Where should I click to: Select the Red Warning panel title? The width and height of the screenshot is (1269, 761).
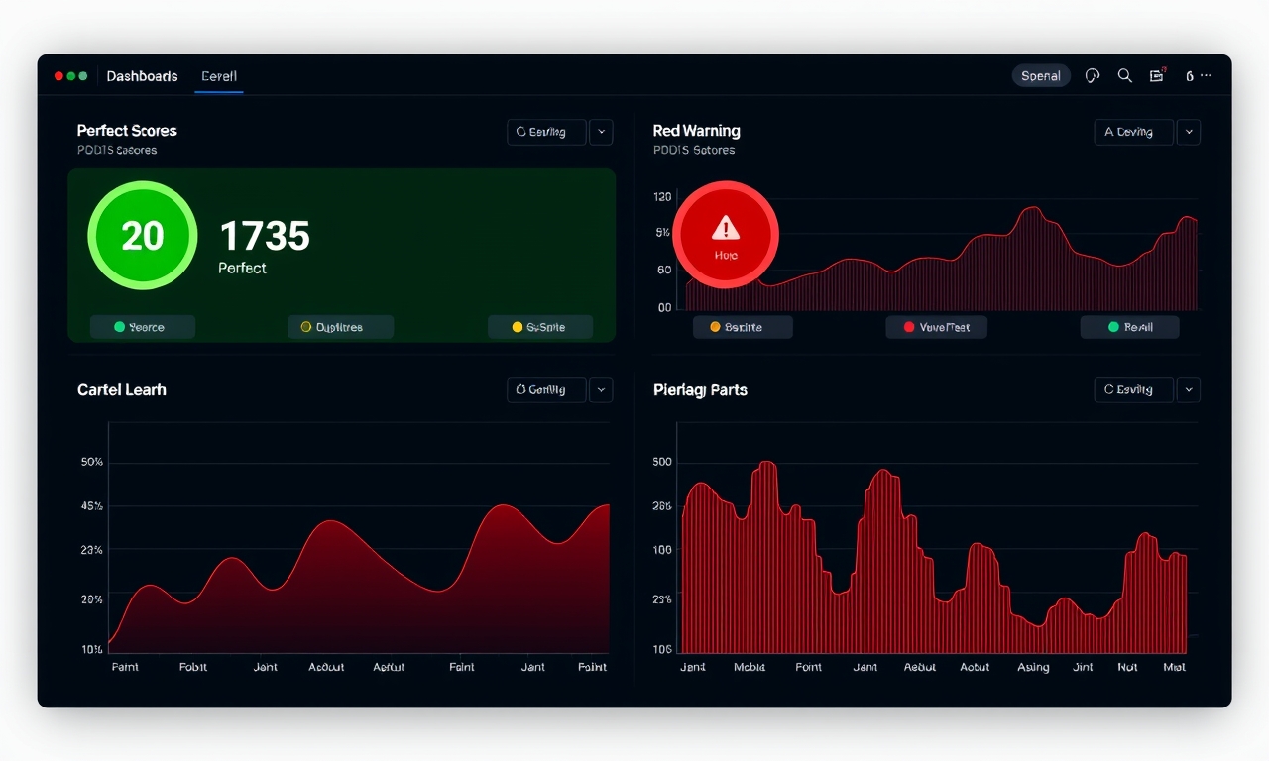tap(696, 131)
